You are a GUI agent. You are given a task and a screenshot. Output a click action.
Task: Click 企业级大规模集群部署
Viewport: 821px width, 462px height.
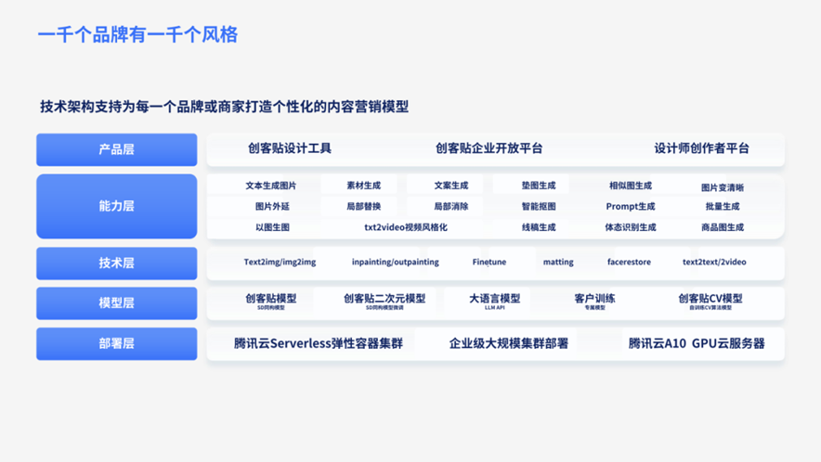[508, 344]
